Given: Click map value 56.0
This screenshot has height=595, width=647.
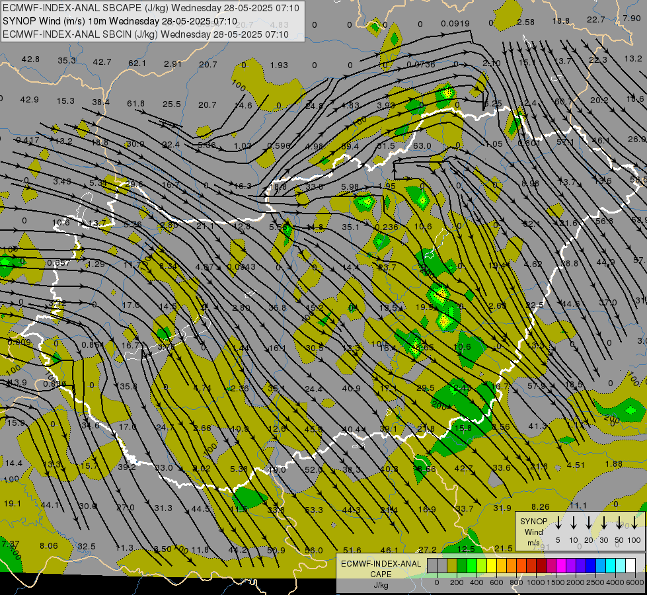Looking at the screenshot, I should click(314, 551).
